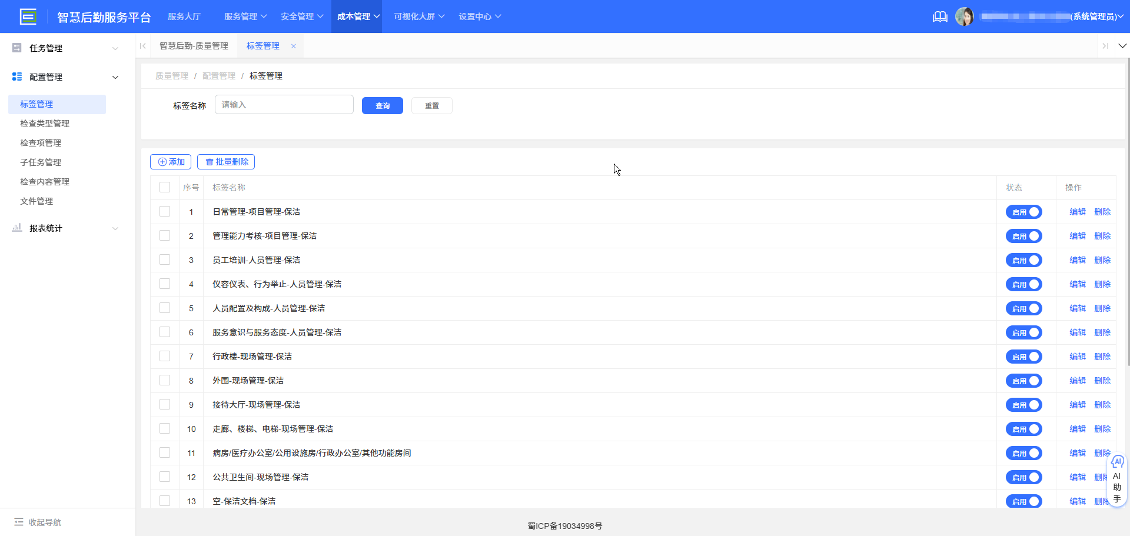Open the 成本管理 dropdown menu
1130x536 pixels.
pyautogui.click(x=357, y=16)
